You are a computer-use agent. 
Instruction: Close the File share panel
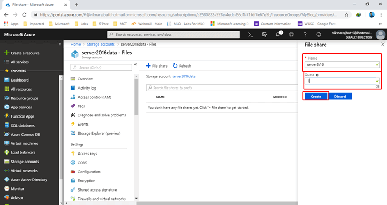point(383,45)
